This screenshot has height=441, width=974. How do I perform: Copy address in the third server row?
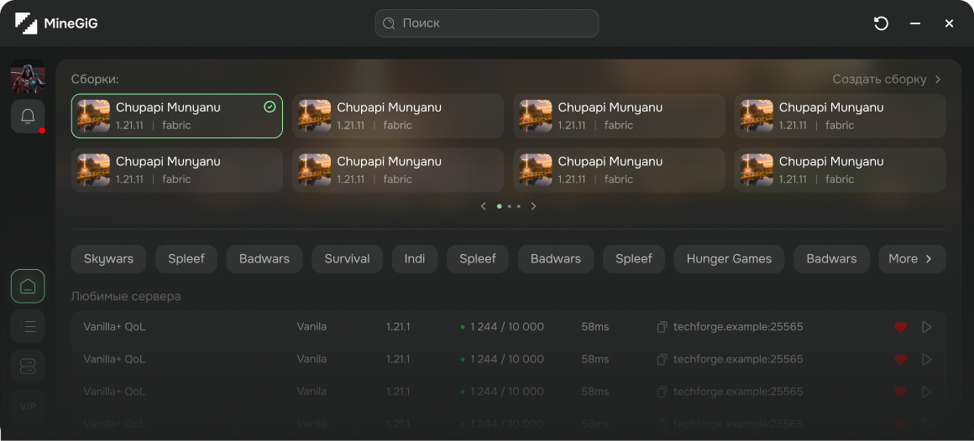[x=662, y=392]
